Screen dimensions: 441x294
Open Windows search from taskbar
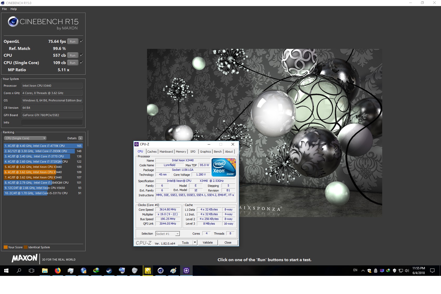pos(19,271)
